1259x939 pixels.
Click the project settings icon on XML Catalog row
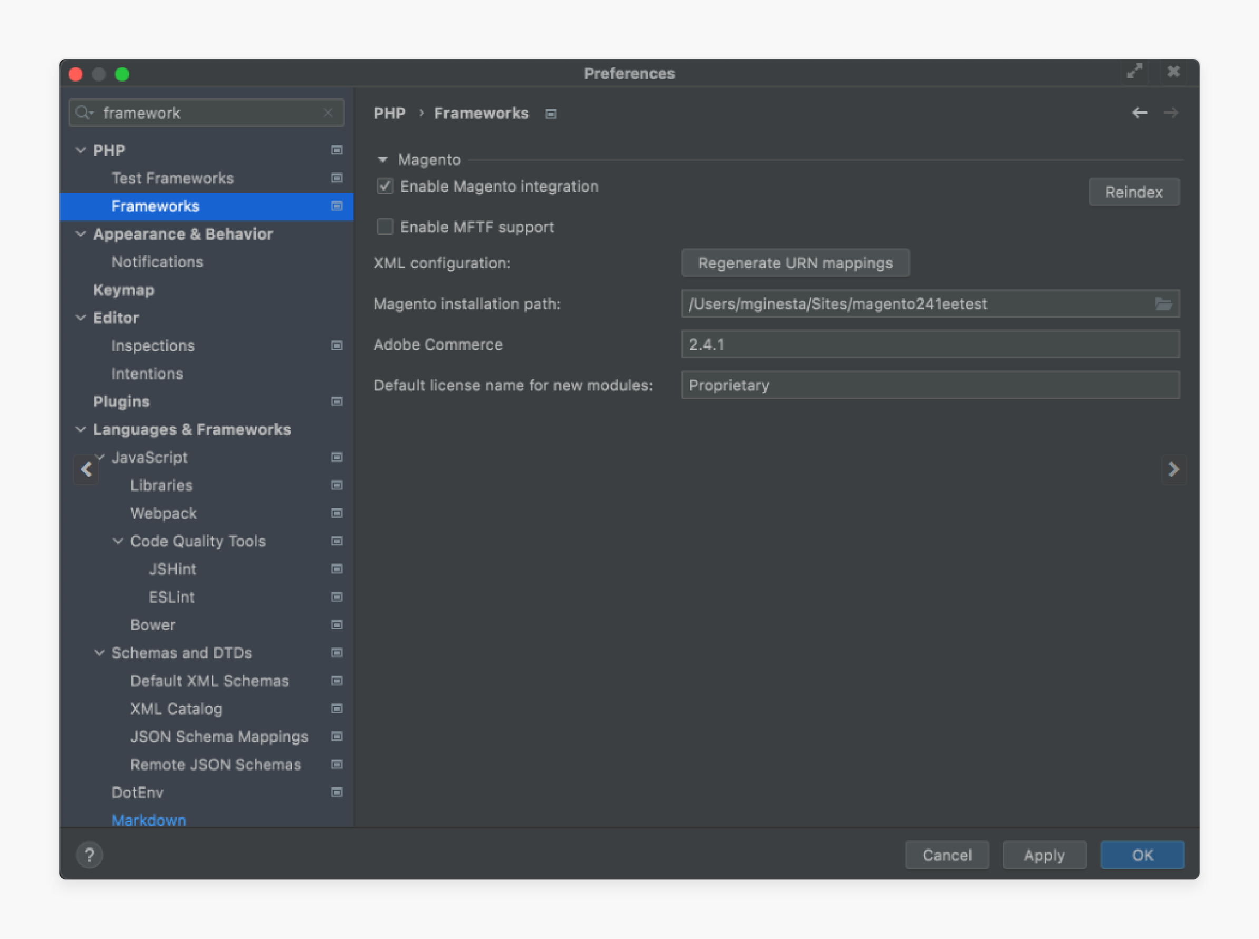pyautogui.click(x=337, y=708)
